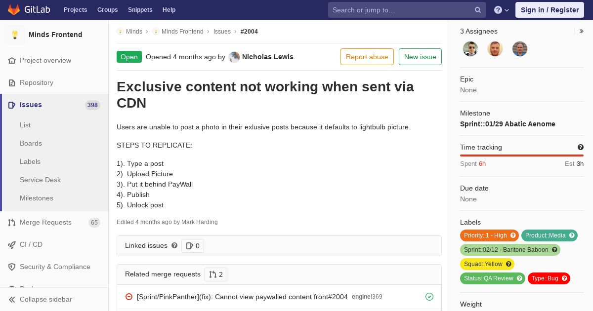Click the Minds Frontend breadcrumb link
The image size is (593, 311).
coord(182,32)
